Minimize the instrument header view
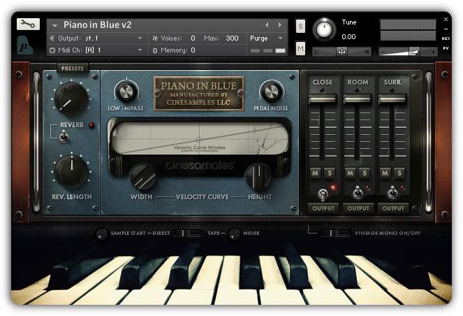Image resolution: width=463 pixels, height=316 pixels. coord(446,29)
